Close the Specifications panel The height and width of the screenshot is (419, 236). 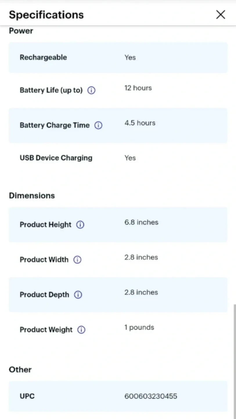coord(221,15)
